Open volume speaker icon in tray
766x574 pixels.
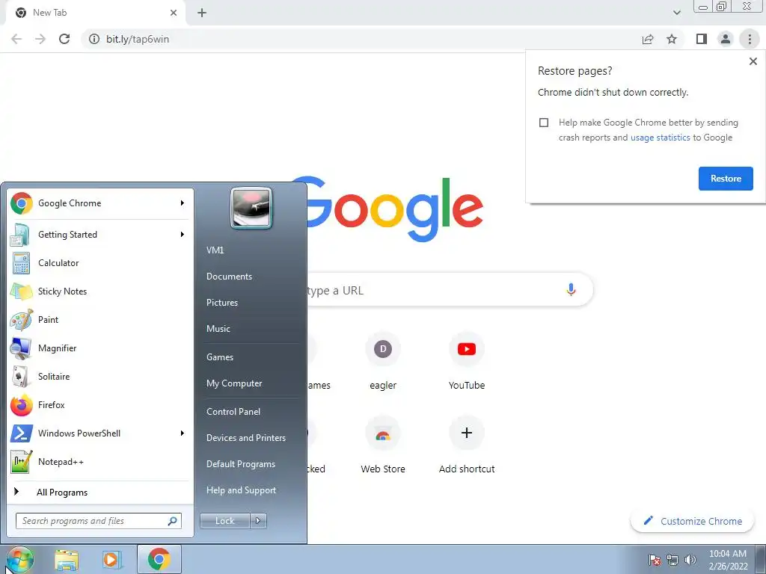tap(690, 560)
